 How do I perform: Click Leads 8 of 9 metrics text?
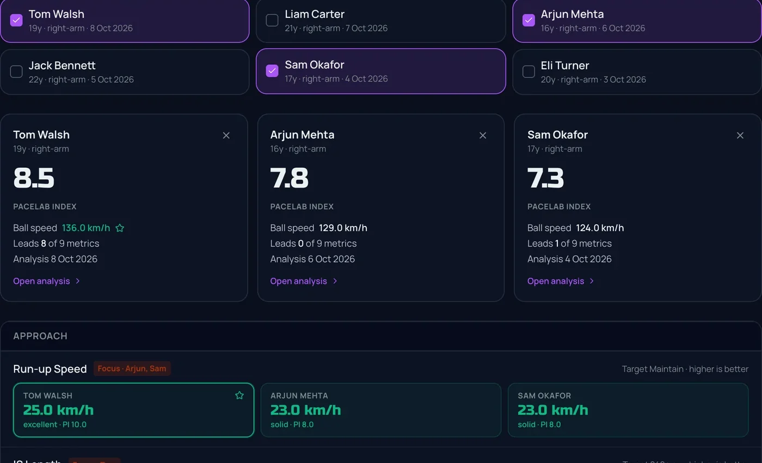pyautogui.click(x=56, y=243)
